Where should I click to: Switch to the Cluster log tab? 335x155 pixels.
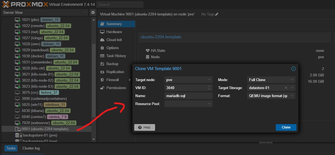31,148
